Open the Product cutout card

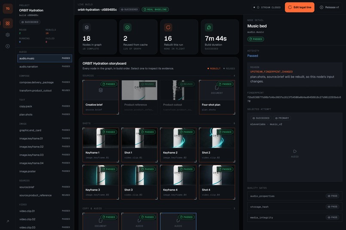[178, 97]
